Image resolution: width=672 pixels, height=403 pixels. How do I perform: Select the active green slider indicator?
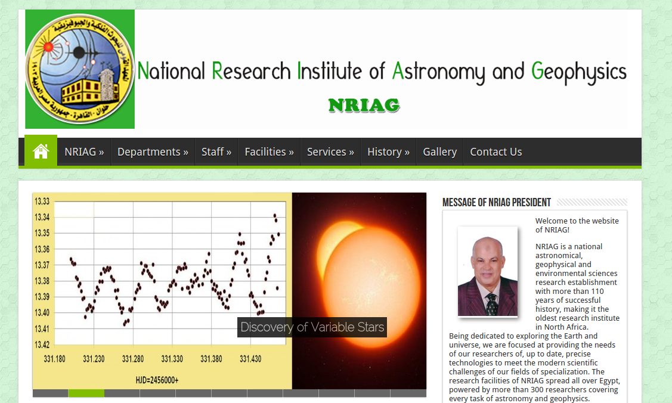point(86,393)
